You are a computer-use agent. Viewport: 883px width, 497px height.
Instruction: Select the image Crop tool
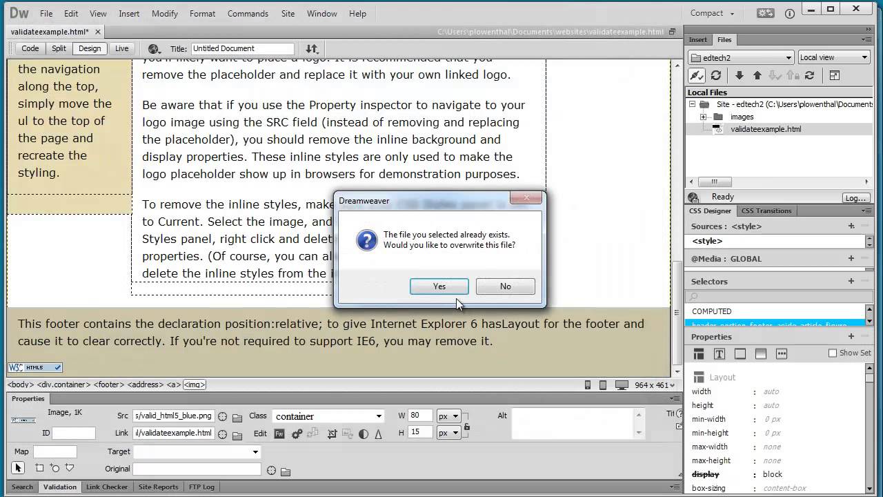333,434
